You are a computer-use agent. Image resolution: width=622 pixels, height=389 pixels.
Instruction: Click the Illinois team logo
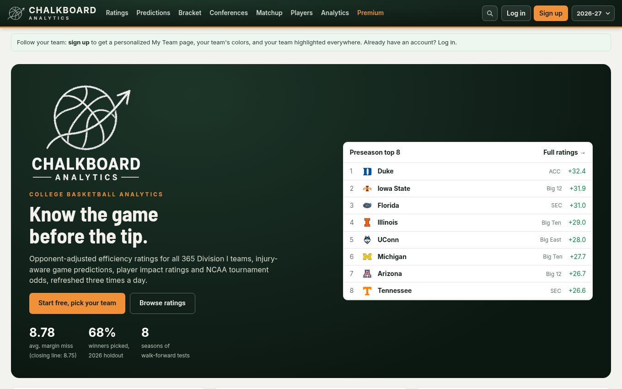pos(367,222)
